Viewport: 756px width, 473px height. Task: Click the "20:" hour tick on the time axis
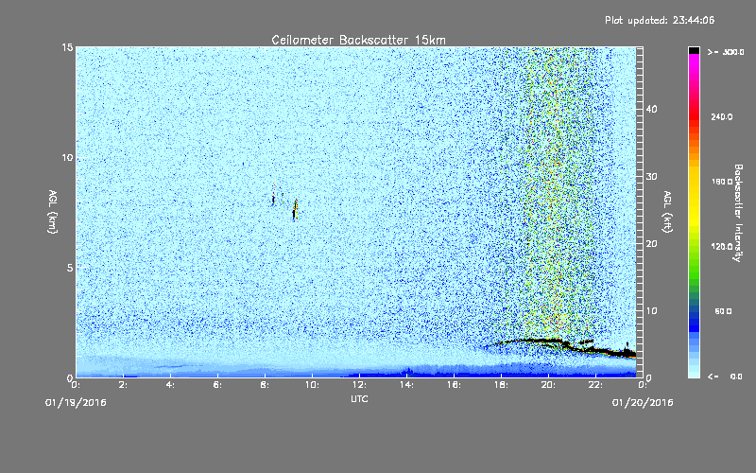[x=548, y=385]
